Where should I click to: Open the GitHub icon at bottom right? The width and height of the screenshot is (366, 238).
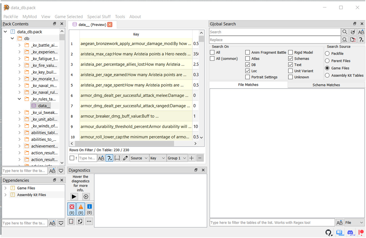pyautogui.click(x=329, y=232)
